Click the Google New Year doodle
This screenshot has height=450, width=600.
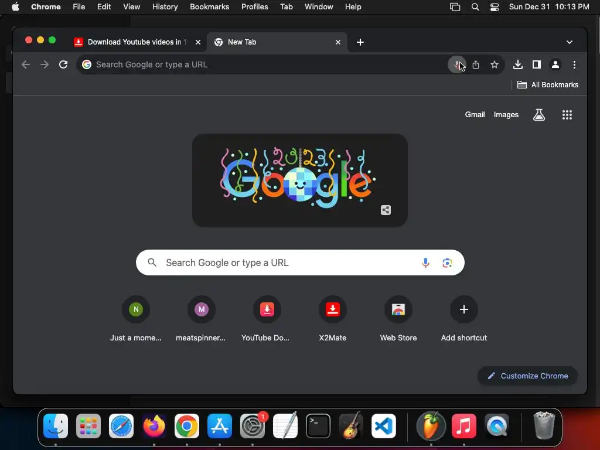point(299,180)
